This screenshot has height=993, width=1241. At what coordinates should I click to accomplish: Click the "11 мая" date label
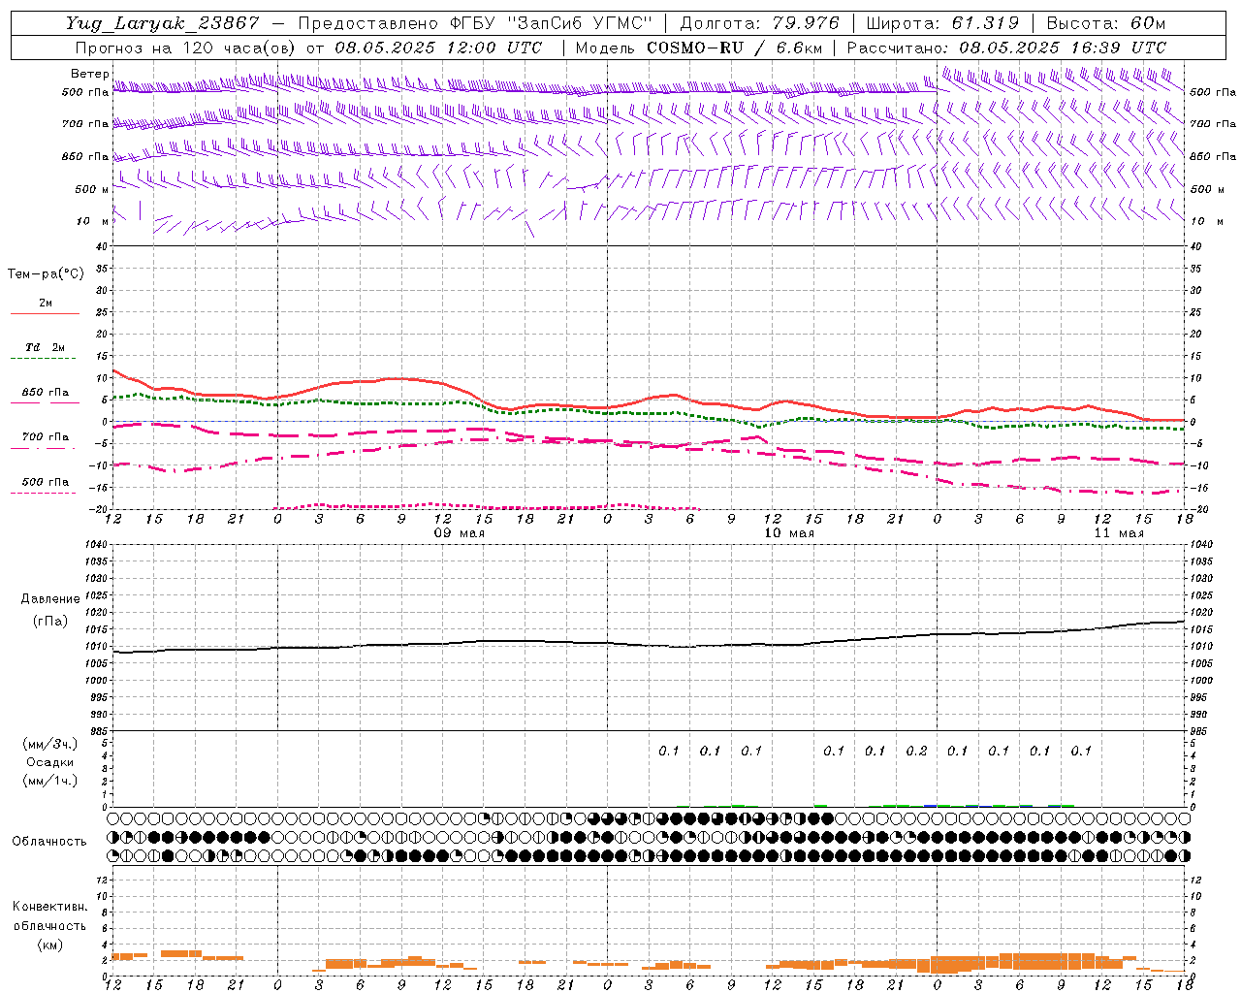pos(1119,533)
